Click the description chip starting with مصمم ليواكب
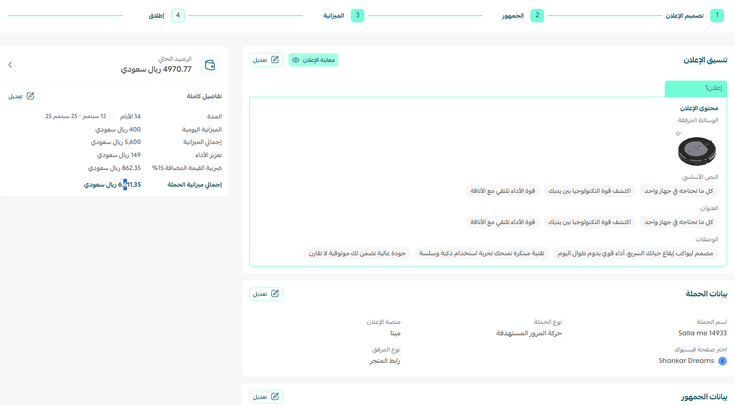734x405 pixels. click(x=635, y=253)
